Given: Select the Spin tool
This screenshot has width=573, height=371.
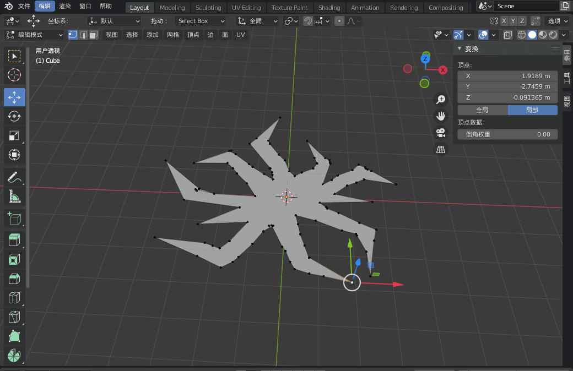Looking at the screenshot, I should pos(14,355).
